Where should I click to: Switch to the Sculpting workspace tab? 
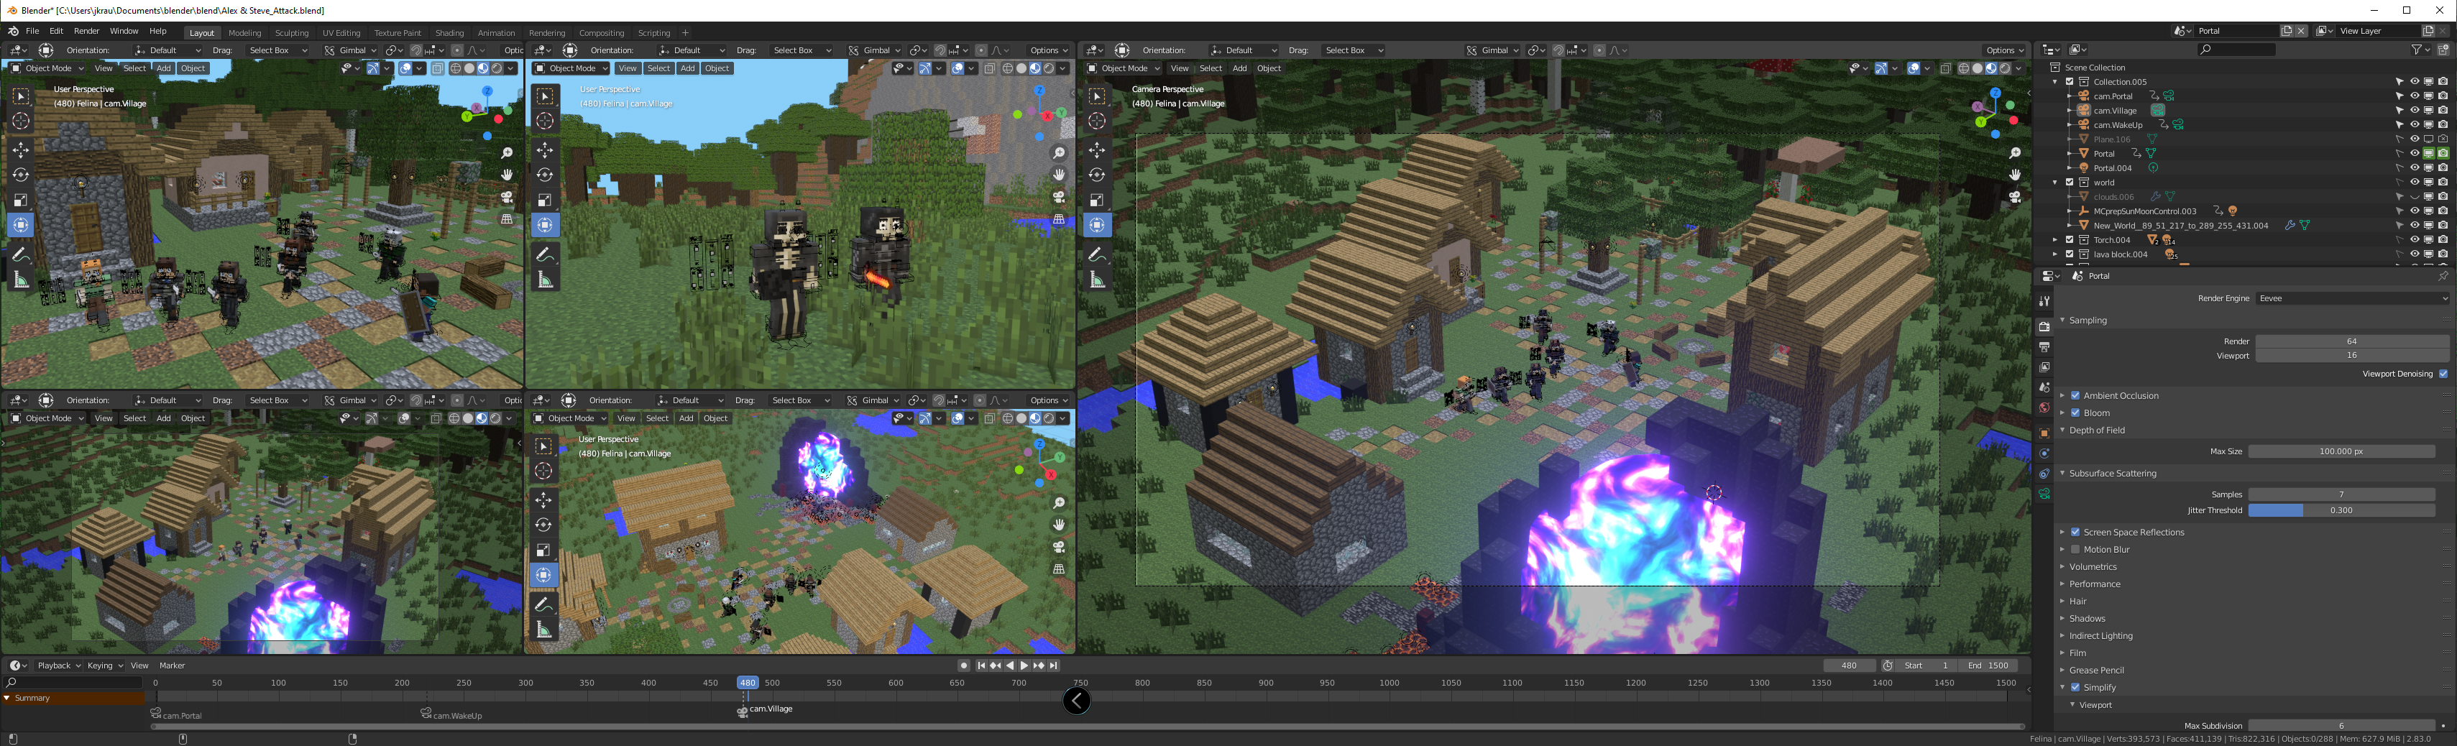292,32
